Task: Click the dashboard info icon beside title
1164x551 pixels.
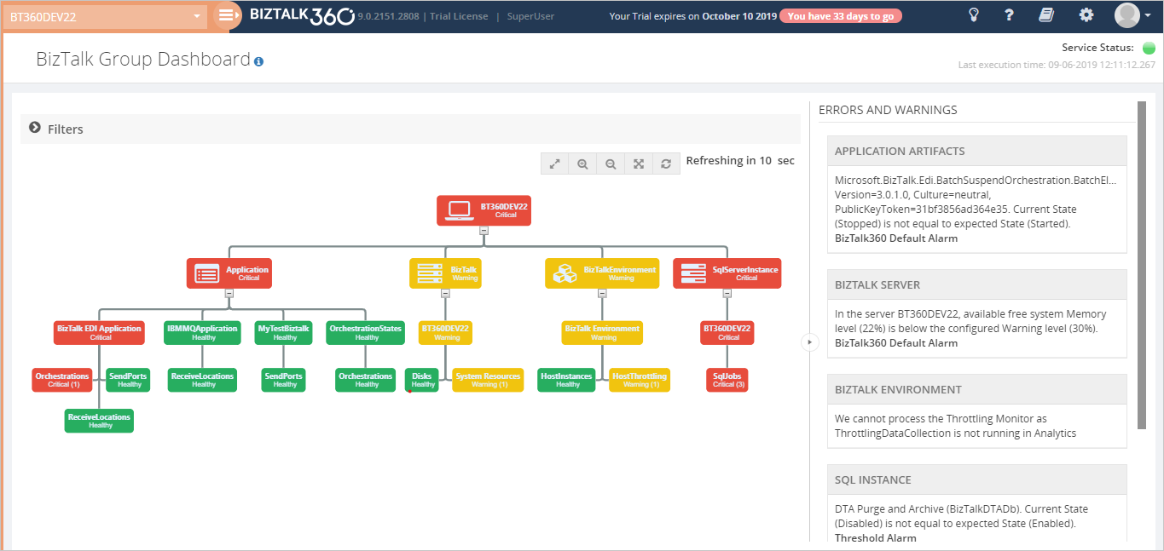Action: (258, 61)
